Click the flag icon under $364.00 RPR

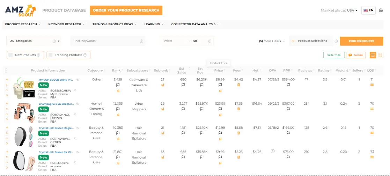288,85
